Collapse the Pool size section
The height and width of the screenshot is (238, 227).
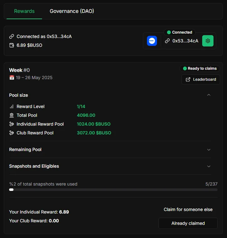209,95
